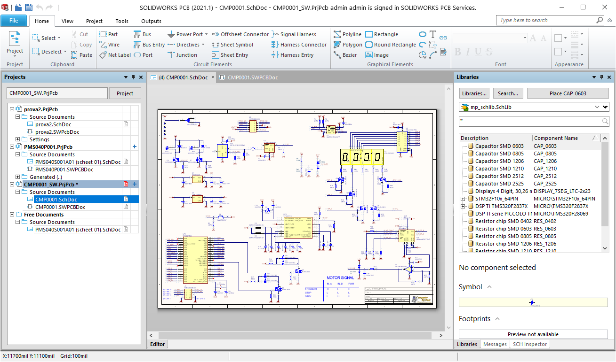This screenshot has height=362, width=616.
Task: Paste from the clipboard
Action: click(x=82, y=55)
